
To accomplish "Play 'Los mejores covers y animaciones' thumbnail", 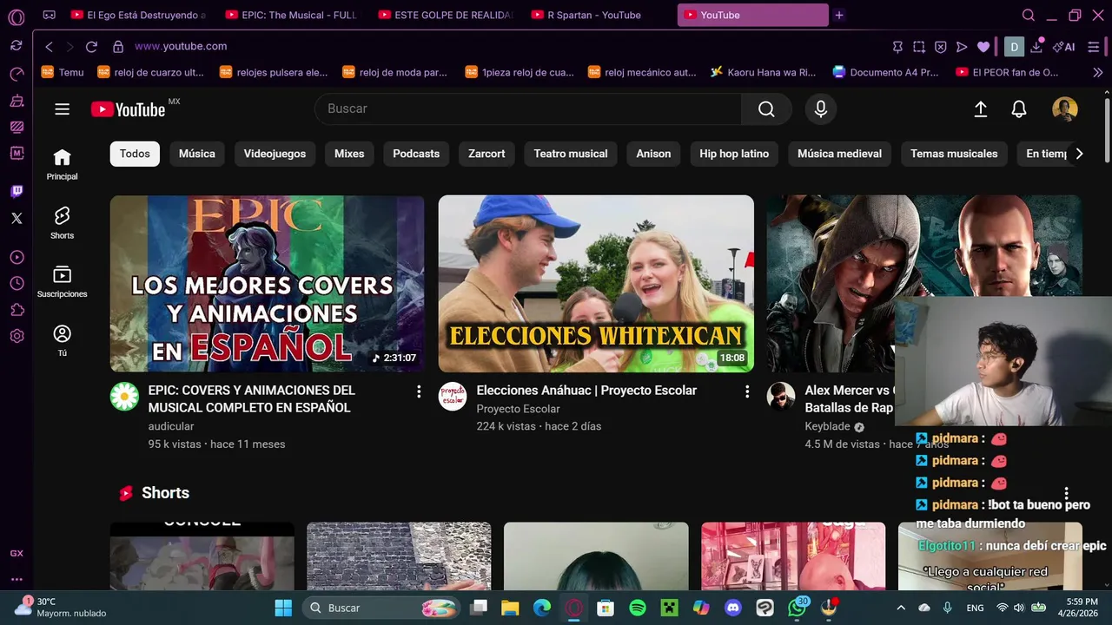I will [268, 283].
